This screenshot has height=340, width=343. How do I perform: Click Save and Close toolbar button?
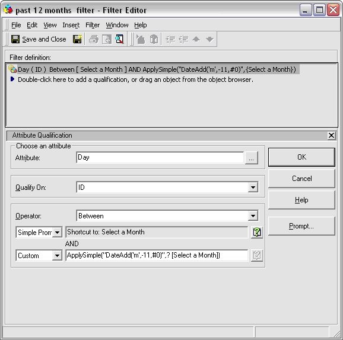[x=39, y=39]
